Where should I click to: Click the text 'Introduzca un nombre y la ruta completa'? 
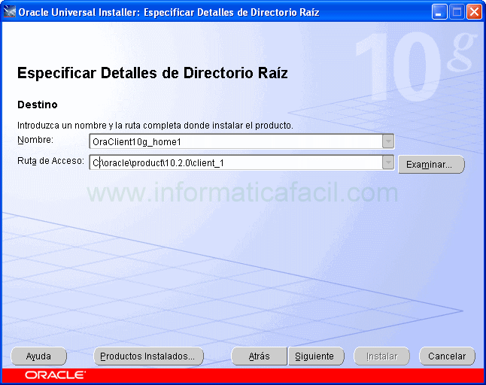point(100,126)
